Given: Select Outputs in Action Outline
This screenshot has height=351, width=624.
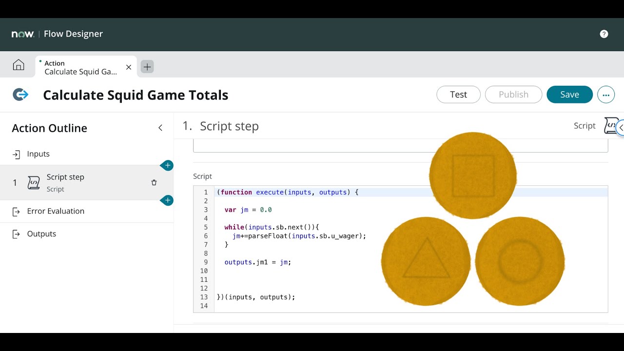Looking at the screenshot, I should pyautogui.click(x=41, y=234).
